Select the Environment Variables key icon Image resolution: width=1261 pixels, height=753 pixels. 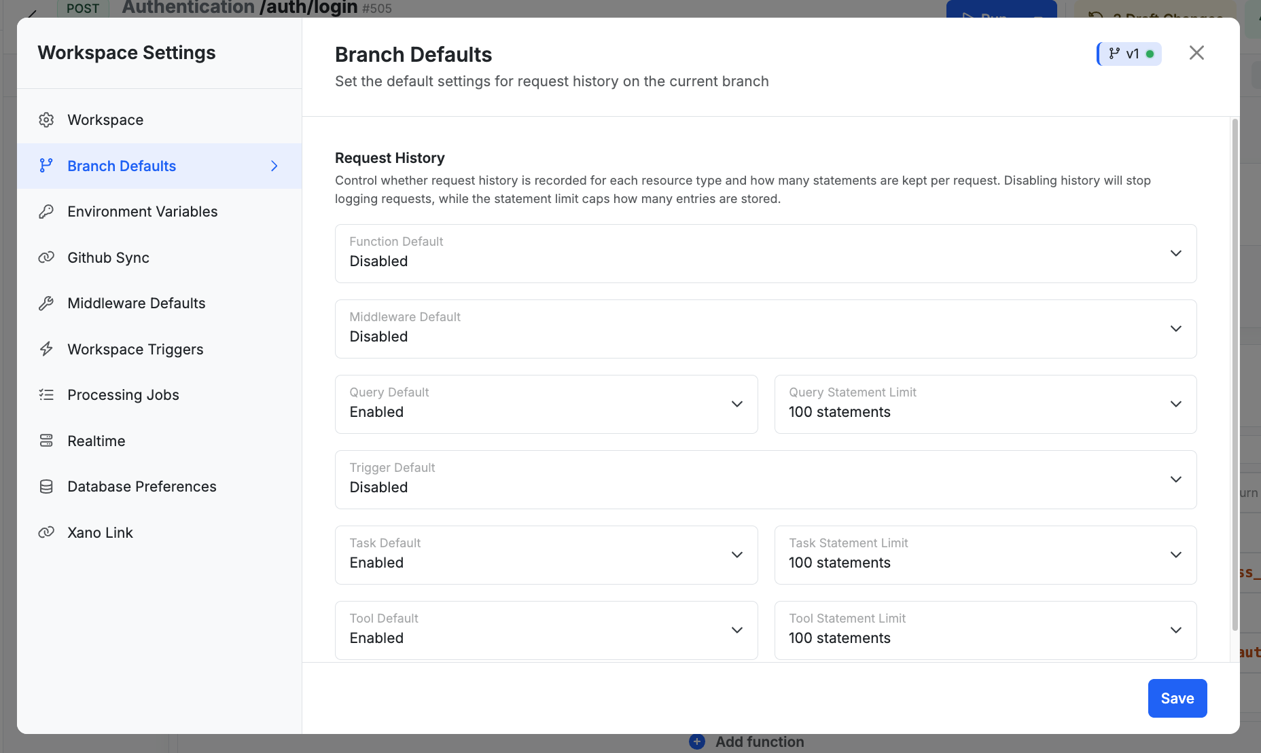[46, 211]
